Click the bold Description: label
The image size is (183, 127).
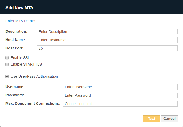pyautogui.click(x=16, y=31)
